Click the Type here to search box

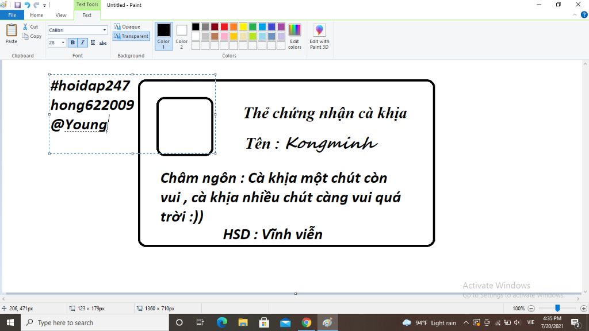[x=95, y=322]
